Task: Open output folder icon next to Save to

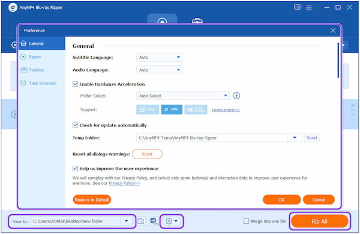Action: (141, 221)
